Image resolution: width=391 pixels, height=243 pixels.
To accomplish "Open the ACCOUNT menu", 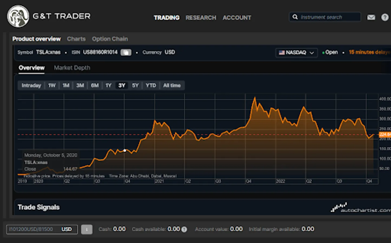I will coord(237,18).
